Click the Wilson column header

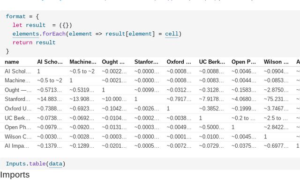tap(276, 62)
